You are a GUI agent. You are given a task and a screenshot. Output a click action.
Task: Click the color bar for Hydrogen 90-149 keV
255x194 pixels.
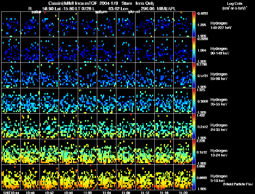tap(194, 50)
